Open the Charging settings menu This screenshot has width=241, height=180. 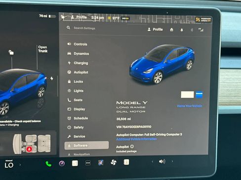point(78,63)
